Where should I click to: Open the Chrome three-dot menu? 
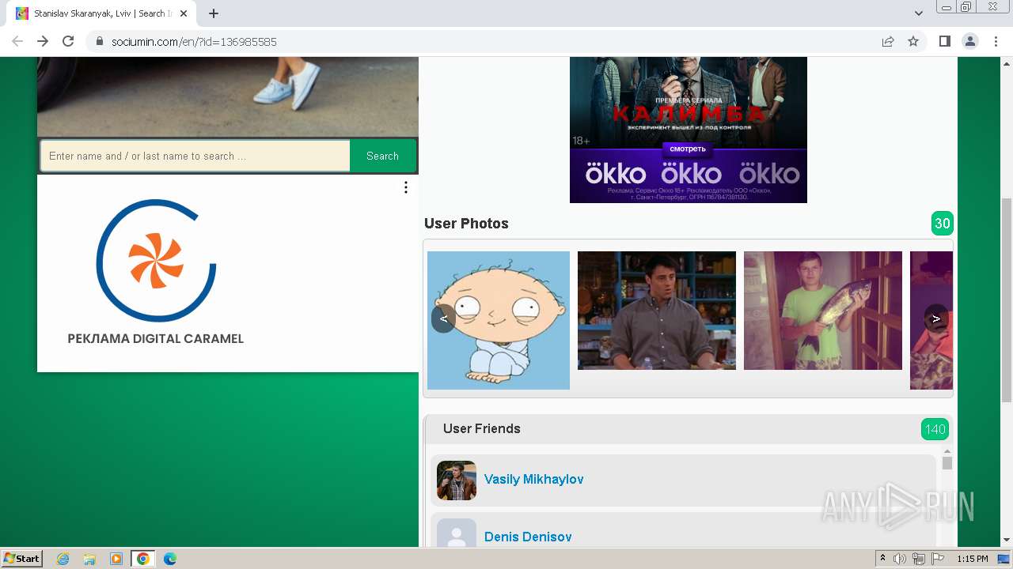click(x=996, y=42)
